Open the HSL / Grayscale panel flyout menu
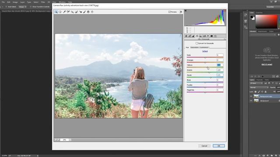This screenshot has height=157, width=280. pyautogui.click(x=224, y=39)
